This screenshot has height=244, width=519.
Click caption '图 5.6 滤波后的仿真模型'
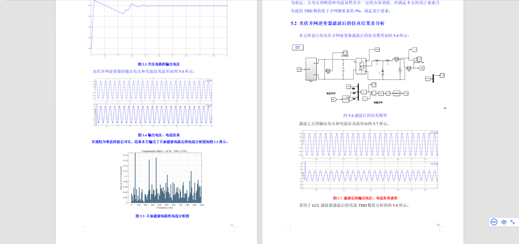365,115
